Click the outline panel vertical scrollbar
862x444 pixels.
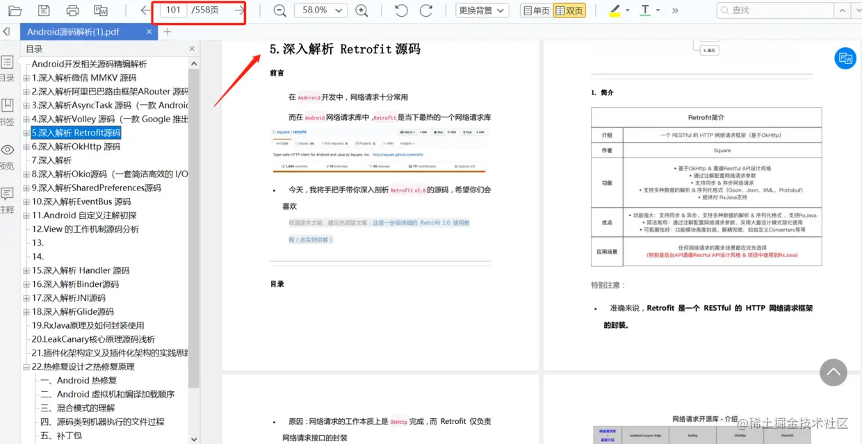194,229
